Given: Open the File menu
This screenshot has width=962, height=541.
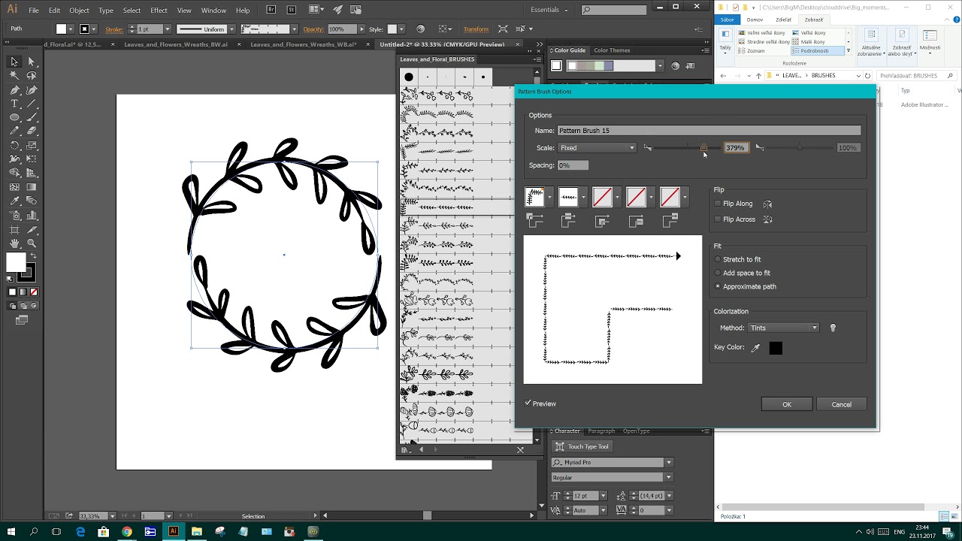Looking at the screenshot, I should tap(34, 11).
